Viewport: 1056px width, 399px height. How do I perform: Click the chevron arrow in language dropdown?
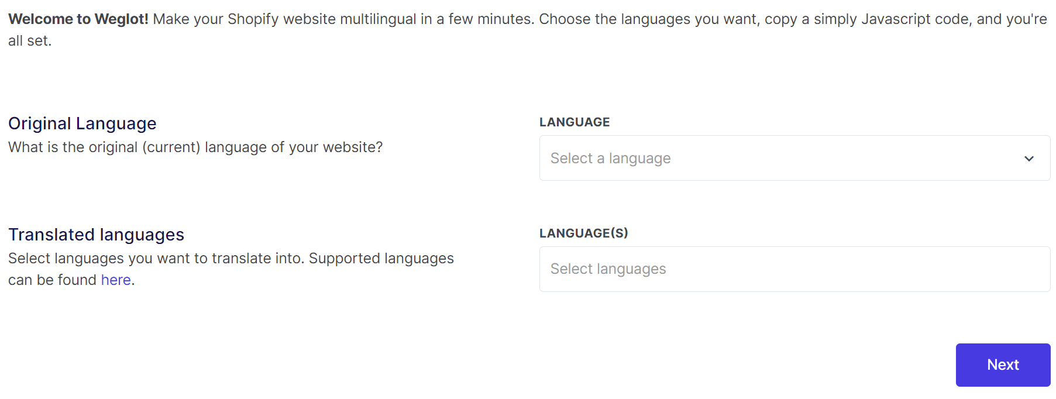pyautogui.click(x=1029, y=159)
